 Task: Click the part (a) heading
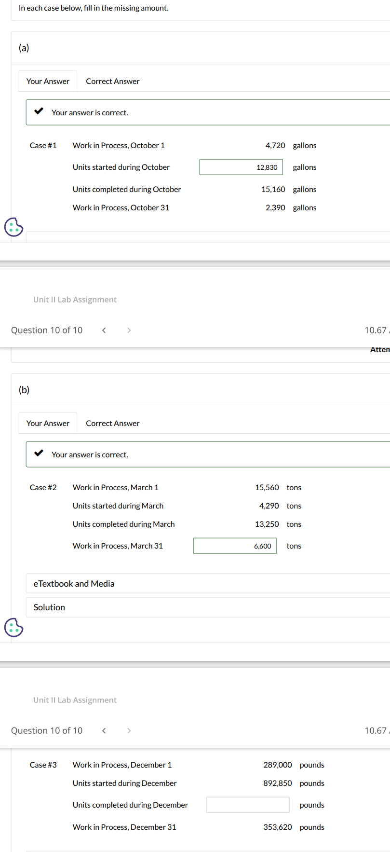[24, 48]
